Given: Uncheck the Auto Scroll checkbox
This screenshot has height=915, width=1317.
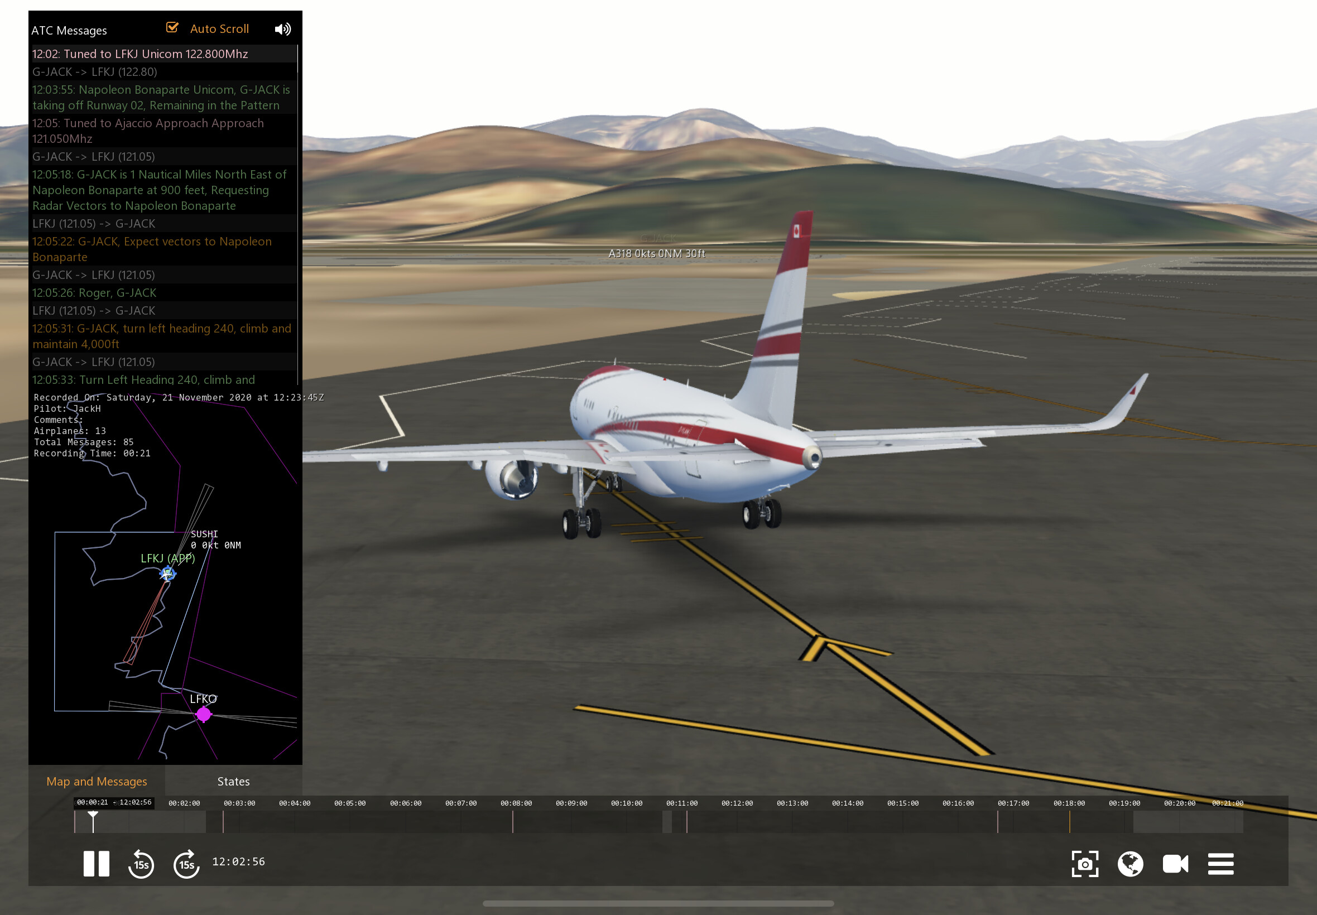Looking at the screenshot, I should point(172,27).
